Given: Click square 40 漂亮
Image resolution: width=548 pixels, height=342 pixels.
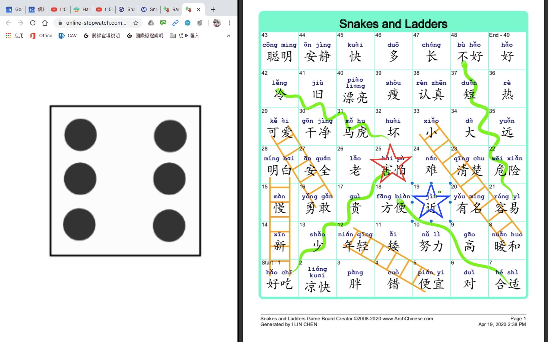Looking at the screenshot, I should [355, 89].
